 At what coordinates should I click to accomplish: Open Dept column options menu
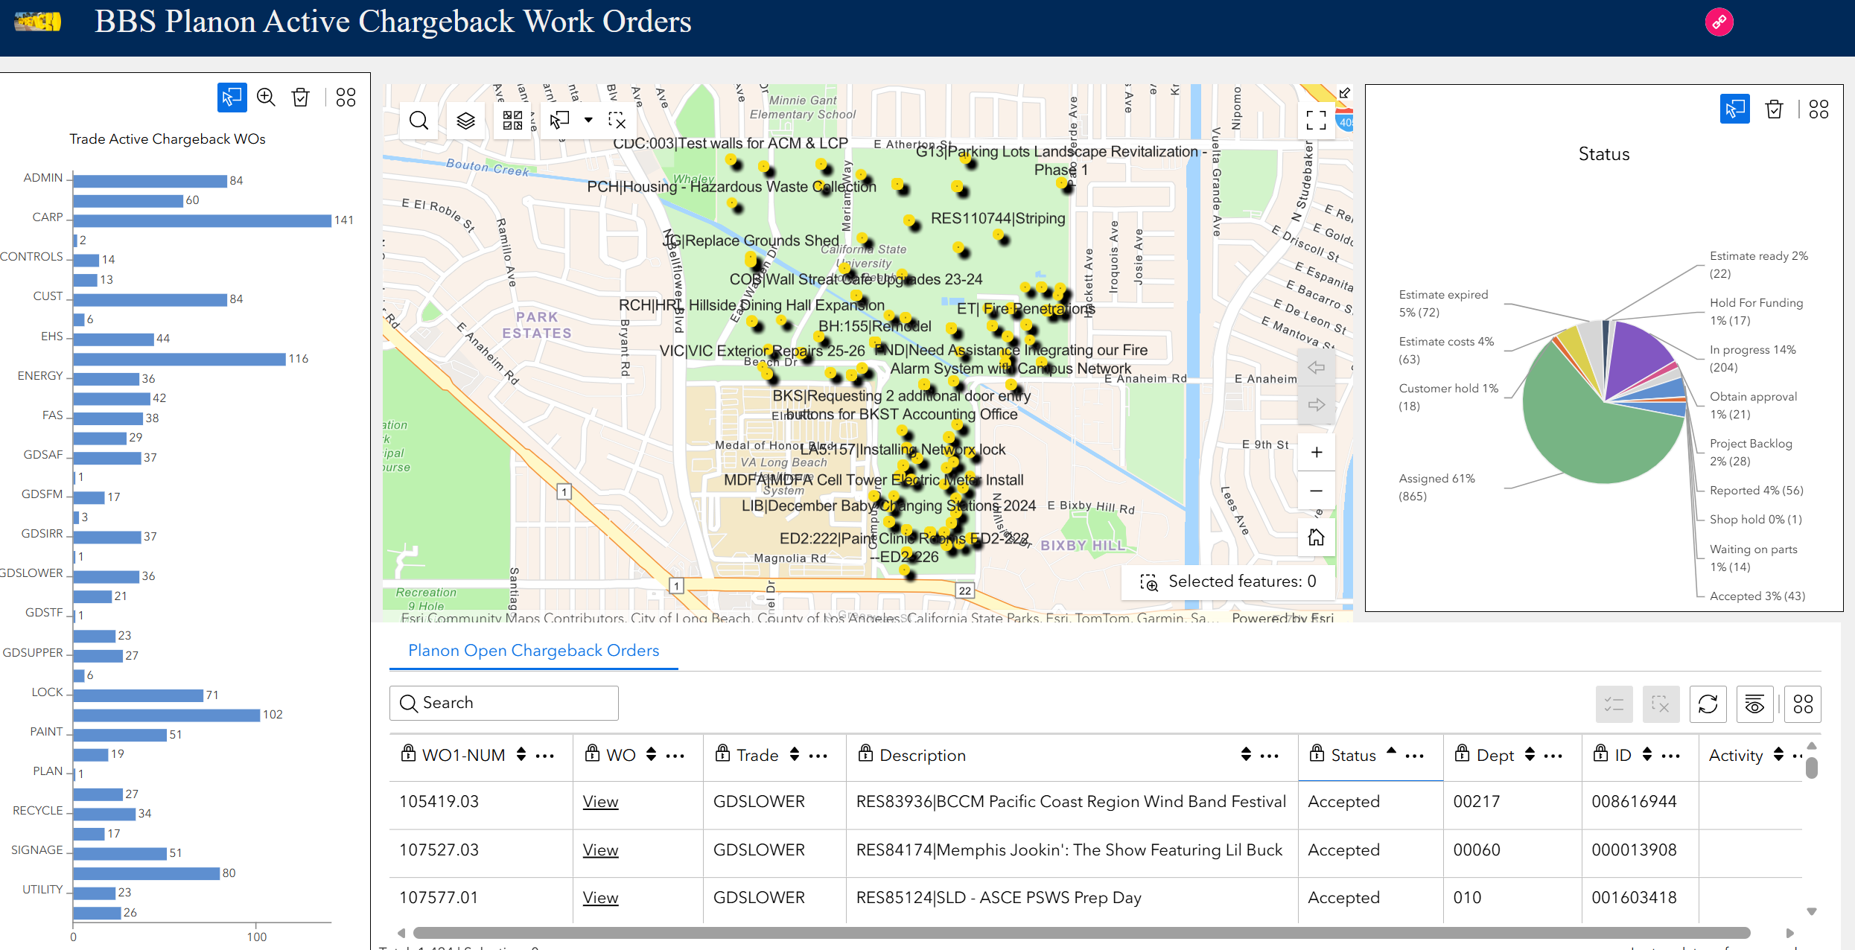tap(1553, 756)
